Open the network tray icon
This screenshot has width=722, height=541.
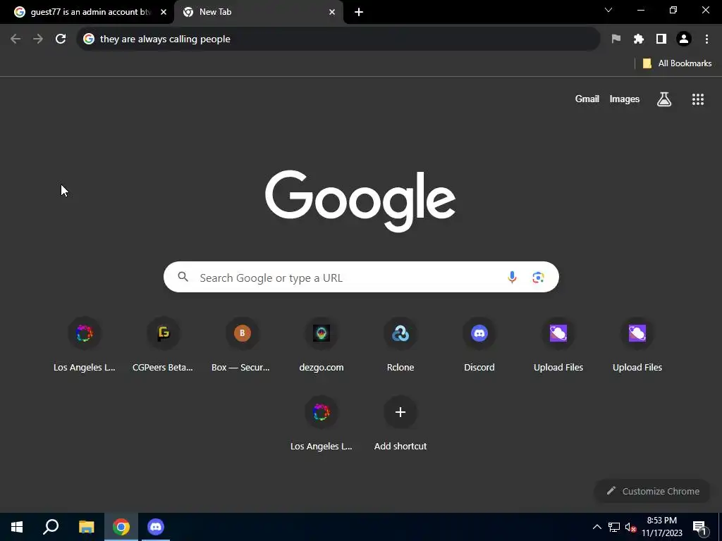click(614, 527)
